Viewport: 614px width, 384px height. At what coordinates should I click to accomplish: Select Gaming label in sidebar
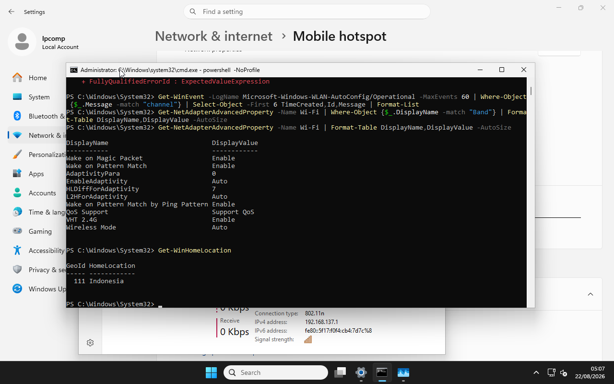pyautogui.click(x=40, y=231)
